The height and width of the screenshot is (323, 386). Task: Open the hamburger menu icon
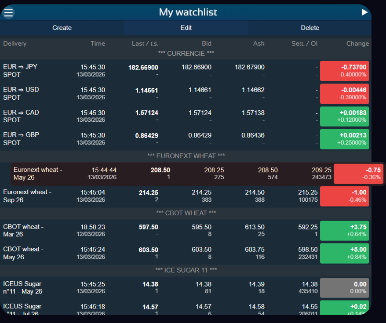tap(8, 12)
